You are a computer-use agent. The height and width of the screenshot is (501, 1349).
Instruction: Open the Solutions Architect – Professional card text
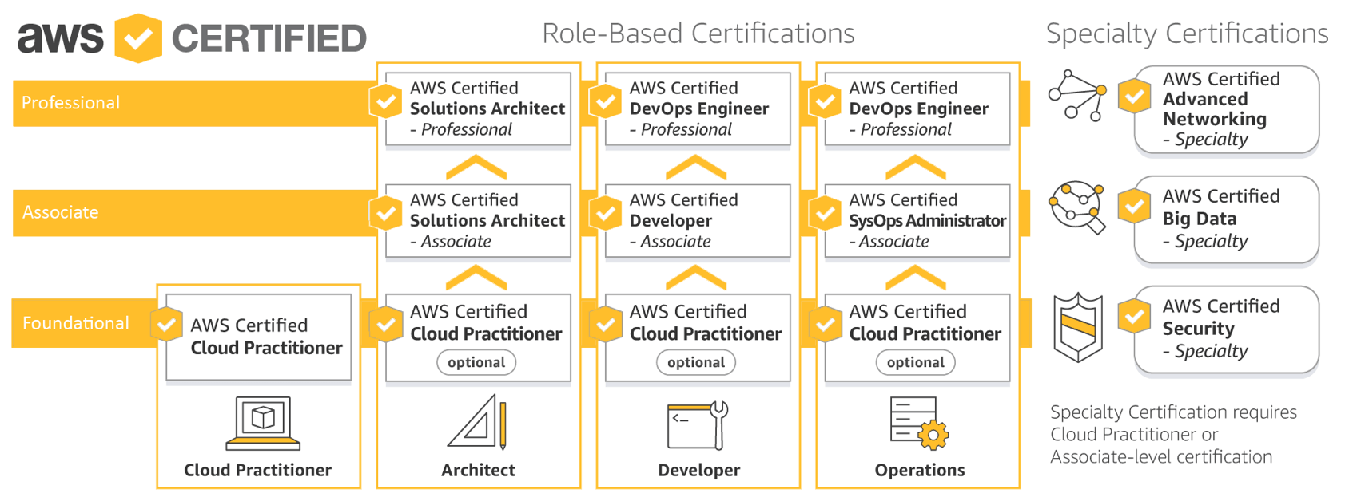(487, 108)
